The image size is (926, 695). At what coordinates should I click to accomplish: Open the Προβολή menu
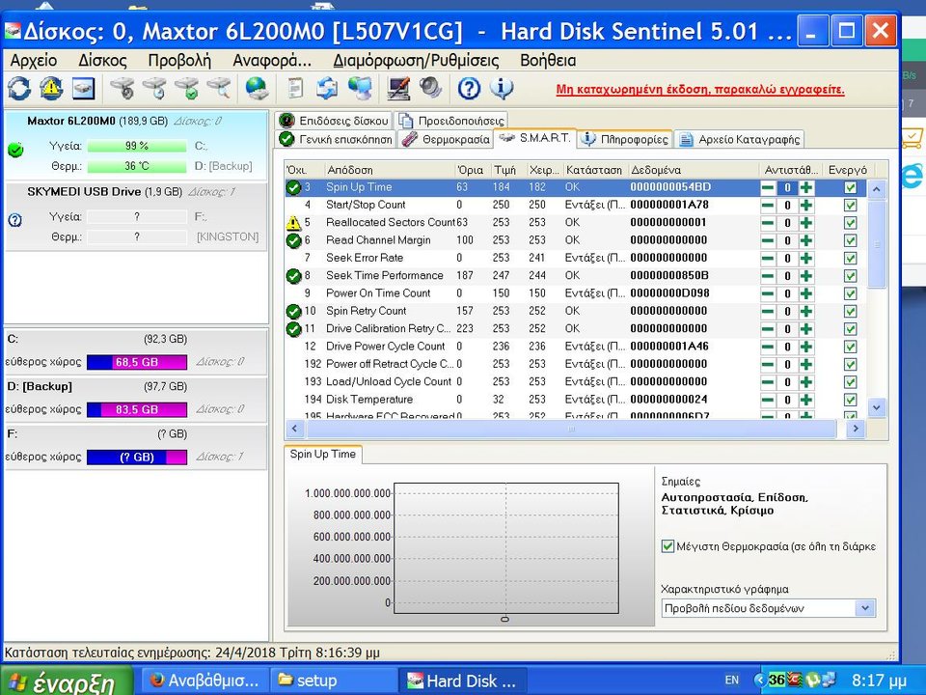point(179,60)
